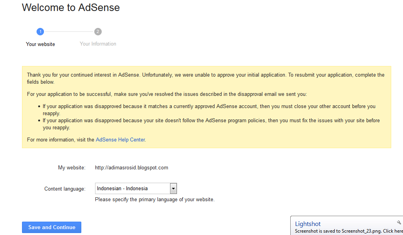Open Lightshot notification wrench settings icon
Viewport: 403px width, 235px height.
click(x=399, y=222)
